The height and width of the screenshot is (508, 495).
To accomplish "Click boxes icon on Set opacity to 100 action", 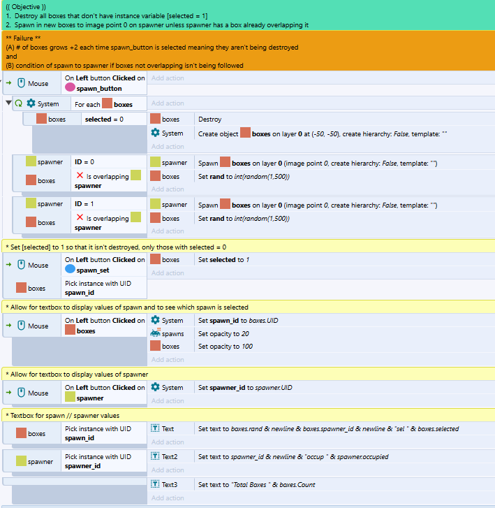I will click(156, 346).
